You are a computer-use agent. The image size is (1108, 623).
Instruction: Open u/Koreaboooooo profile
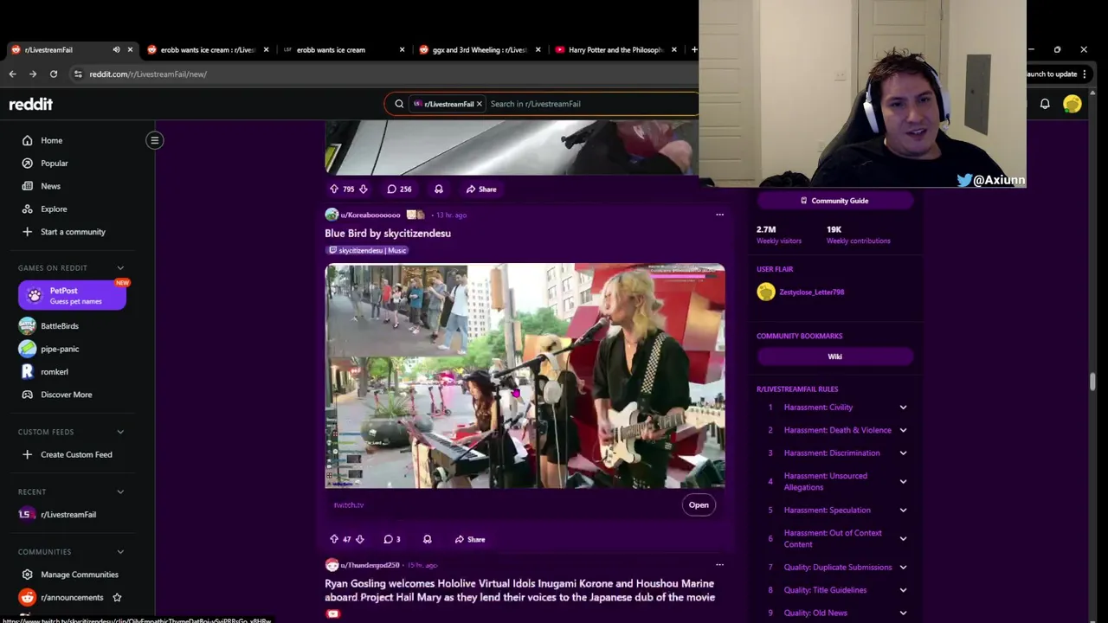pos(370,215)
